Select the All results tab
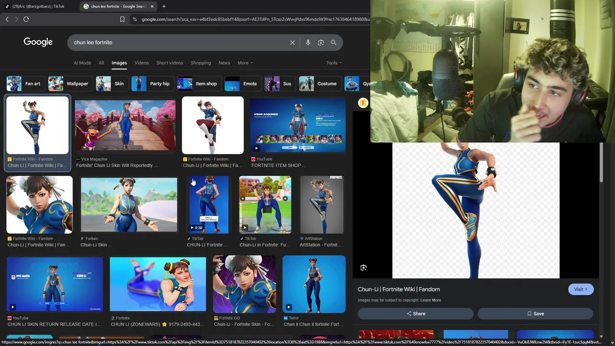The height and width of the screenshot is (346, 615). pyautogui.click(x=101, y=63)
